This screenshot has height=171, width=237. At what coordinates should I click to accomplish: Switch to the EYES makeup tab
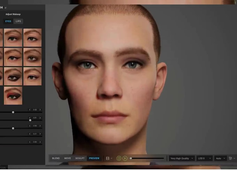click(x=8, y=21)
